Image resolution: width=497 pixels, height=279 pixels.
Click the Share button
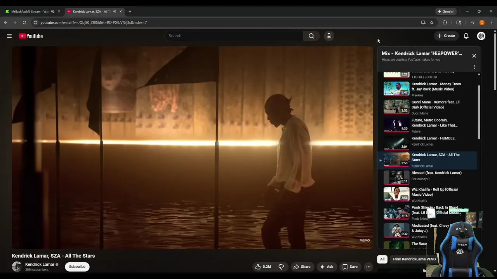302,267
